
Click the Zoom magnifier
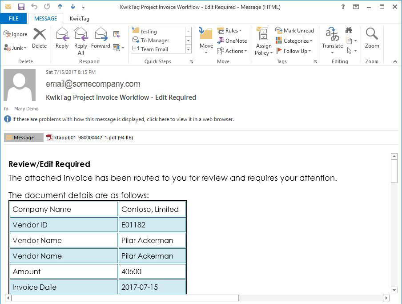click(x=372, y=38)
